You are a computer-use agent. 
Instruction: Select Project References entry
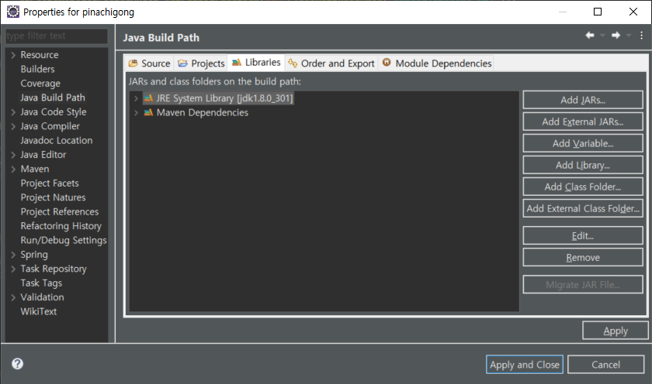pos(60,212)
